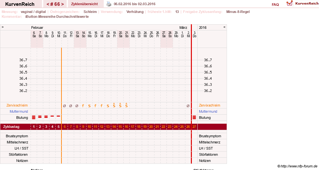Image resolution: width=319 pixels, height=170 pixels.
Task: Click the left Mittelschmerz row label
Action: (x=17, y=142)
